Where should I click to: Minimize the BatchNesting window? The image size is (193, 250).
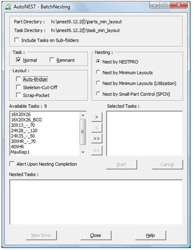[x=154, y=5]
